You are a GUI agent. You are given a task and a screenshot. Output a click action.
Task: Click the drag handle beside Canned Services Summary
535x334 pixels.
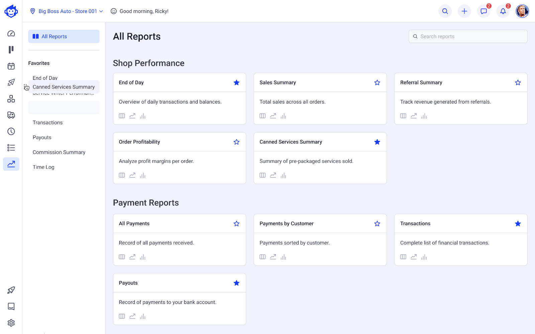[x=26, y=88]
